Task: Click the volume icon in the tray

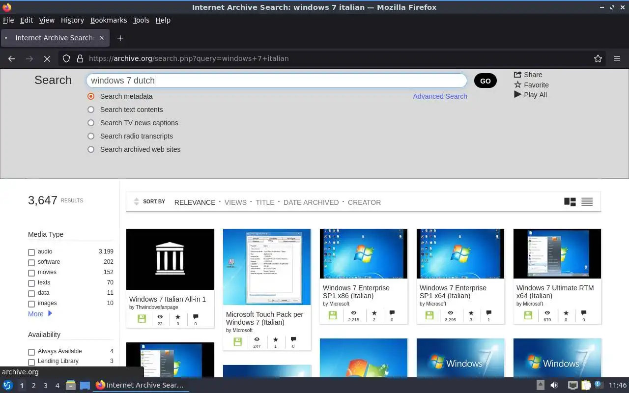Action: pyautogui.click(x=554, y=385)
